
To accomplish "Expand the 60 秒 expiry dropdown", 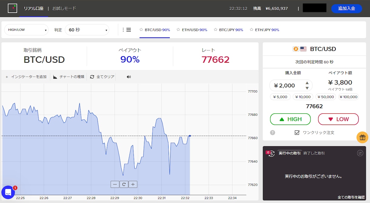I will [87, 30].
